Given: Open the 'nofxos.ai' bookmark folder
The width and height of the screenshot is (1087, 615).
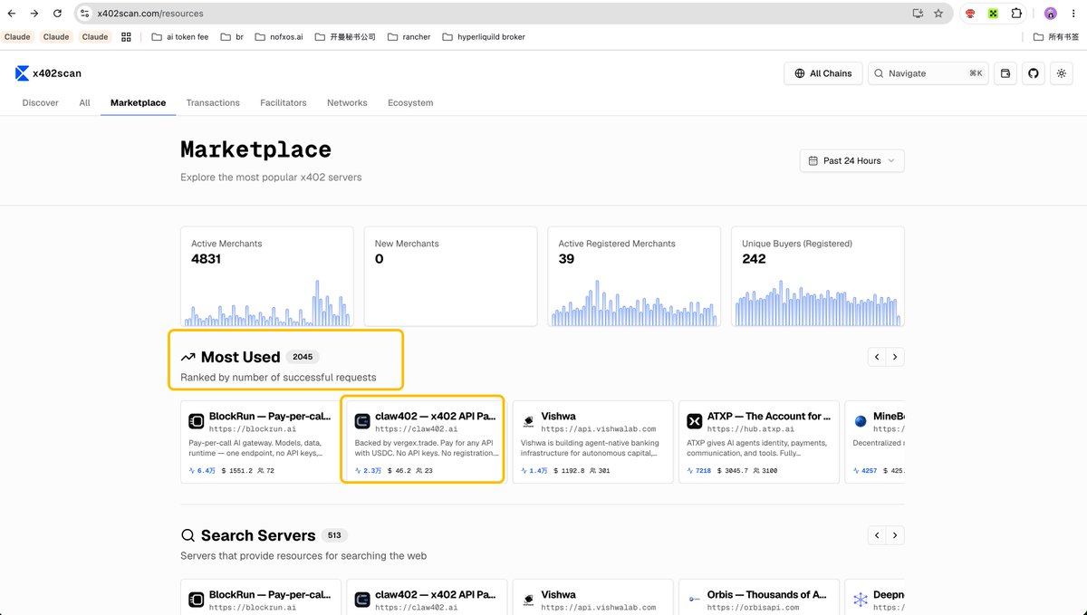Looking at the screenshot, I should [x=278, y=37].
